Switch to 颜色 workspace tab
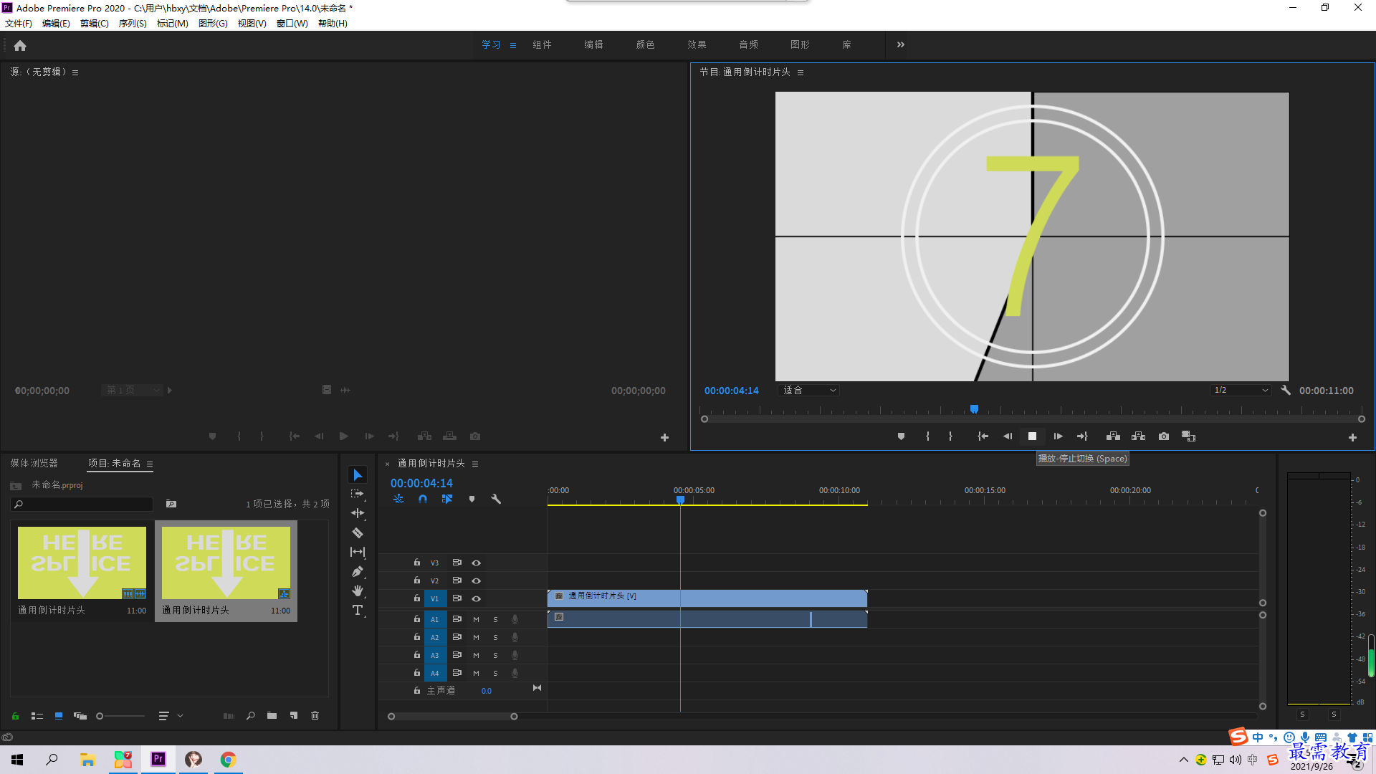Viewport: 1376px width, 774px height. click(x=645, y=44)
